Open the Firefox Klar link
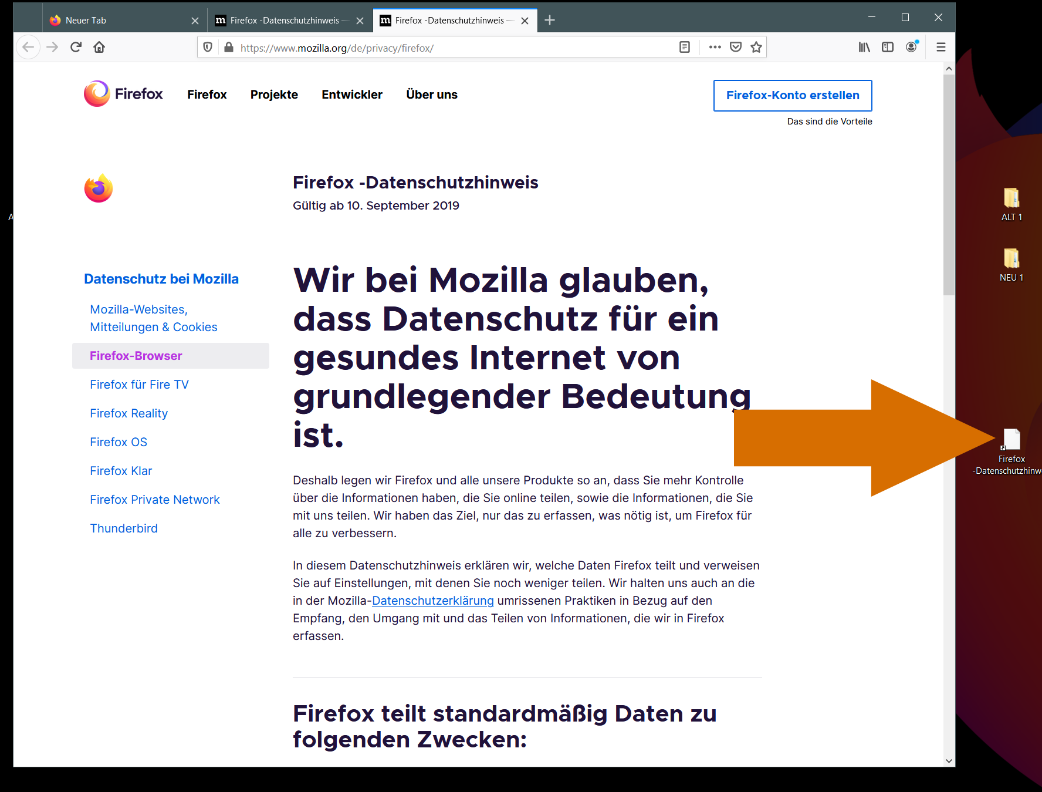Screen dimensions: 1042x792 (121, 471)
